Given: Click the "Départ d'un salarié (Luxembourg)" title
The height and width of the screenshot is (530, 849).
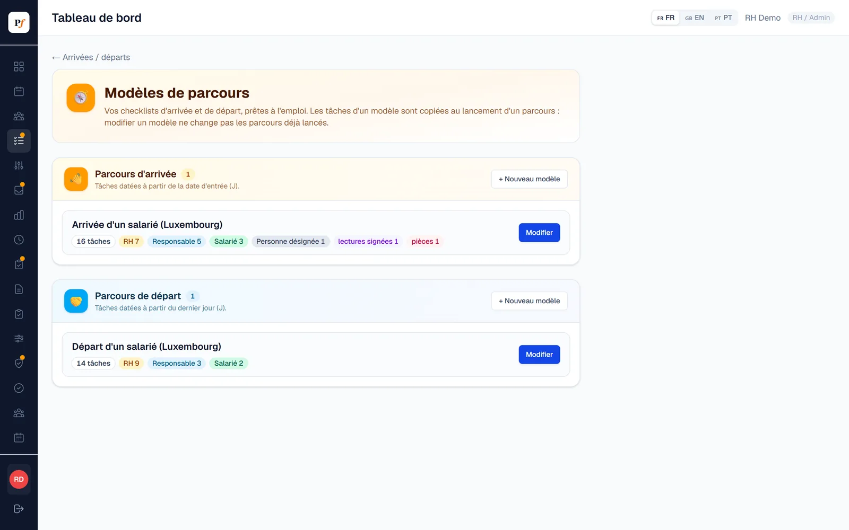Looking at the screenshot, I should 146,347.
